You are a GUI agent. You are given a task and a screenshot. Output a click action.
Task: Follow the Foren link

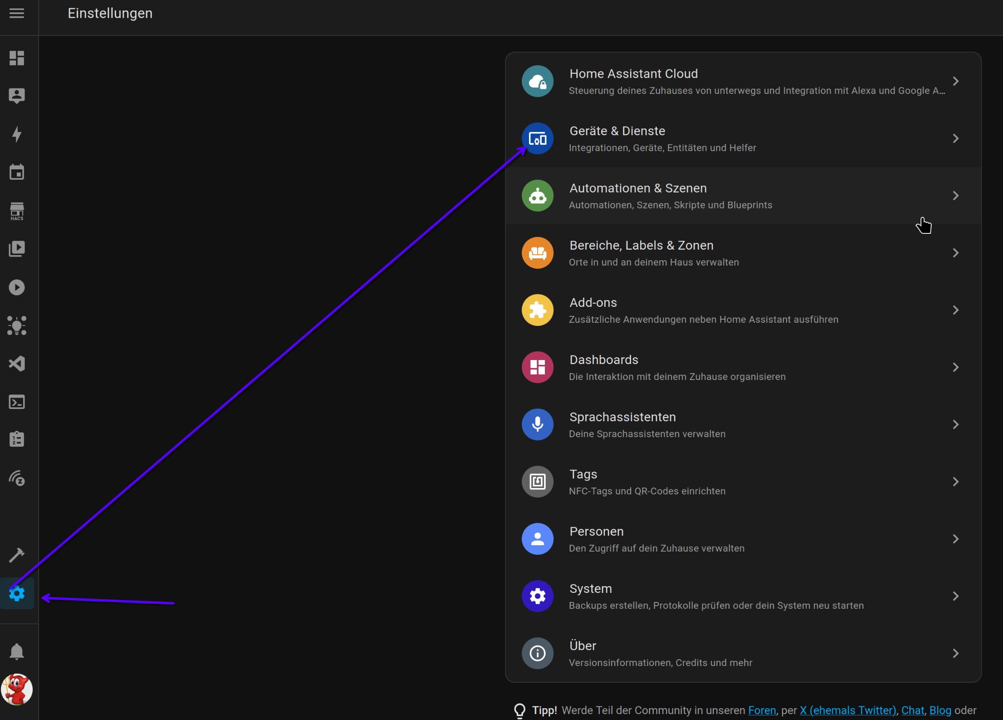click(762, 710)
